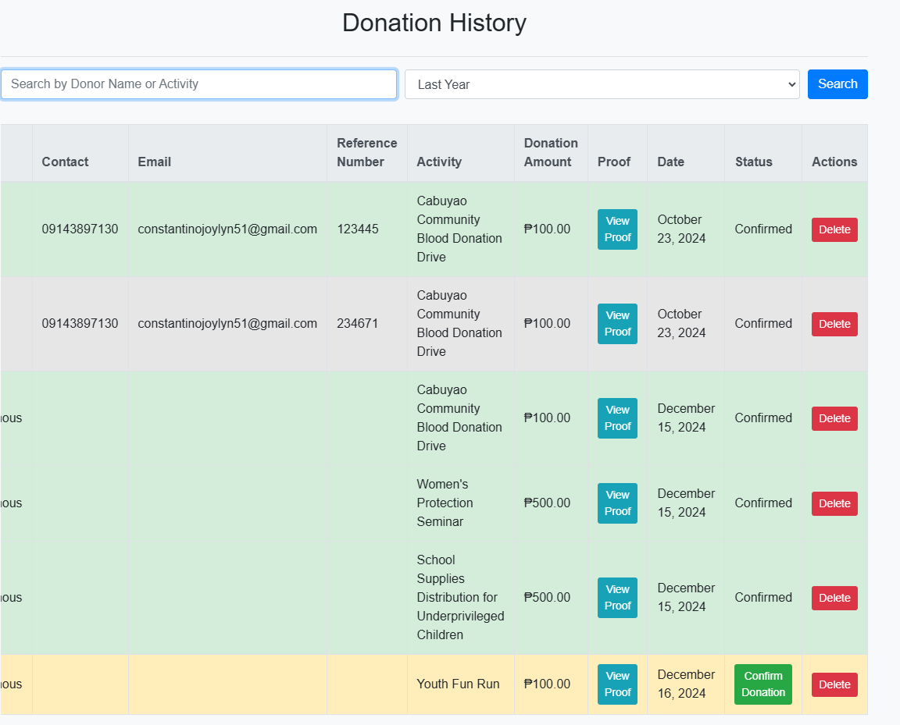The image size is (900, 725).
Task: Delete the donation with reference 234671
Action: [x=834, y=324]
